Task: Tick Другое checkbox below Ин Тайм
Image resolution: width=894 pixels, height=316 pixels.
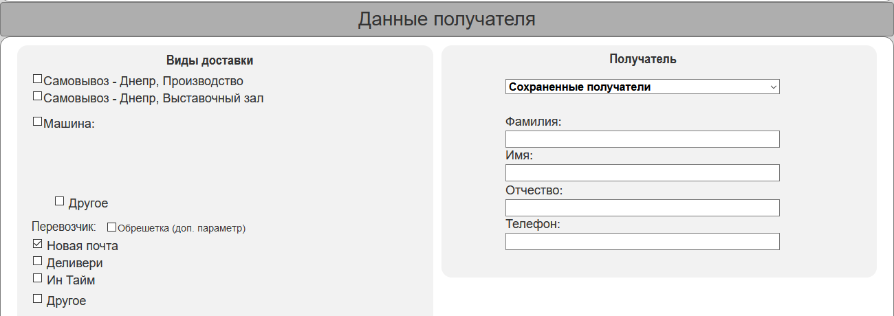Action: click(38, 298)
